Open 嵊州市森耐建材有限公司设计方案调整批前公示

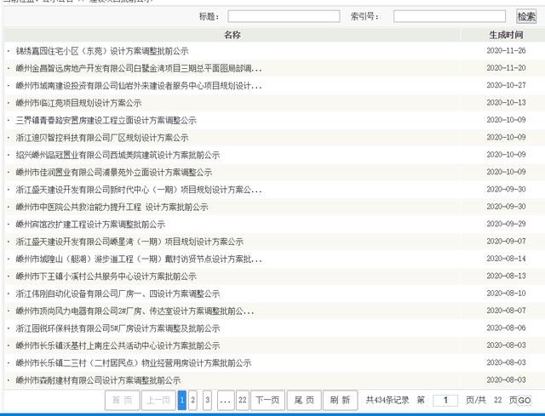pyautogui.click(x=99, y=380)
